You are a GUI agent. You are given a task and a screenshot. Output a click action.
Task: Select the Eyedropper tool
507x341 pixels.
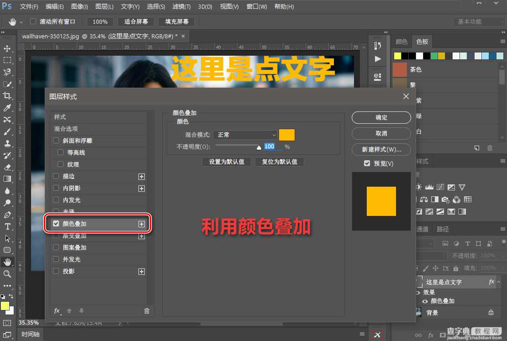point(7,108)
